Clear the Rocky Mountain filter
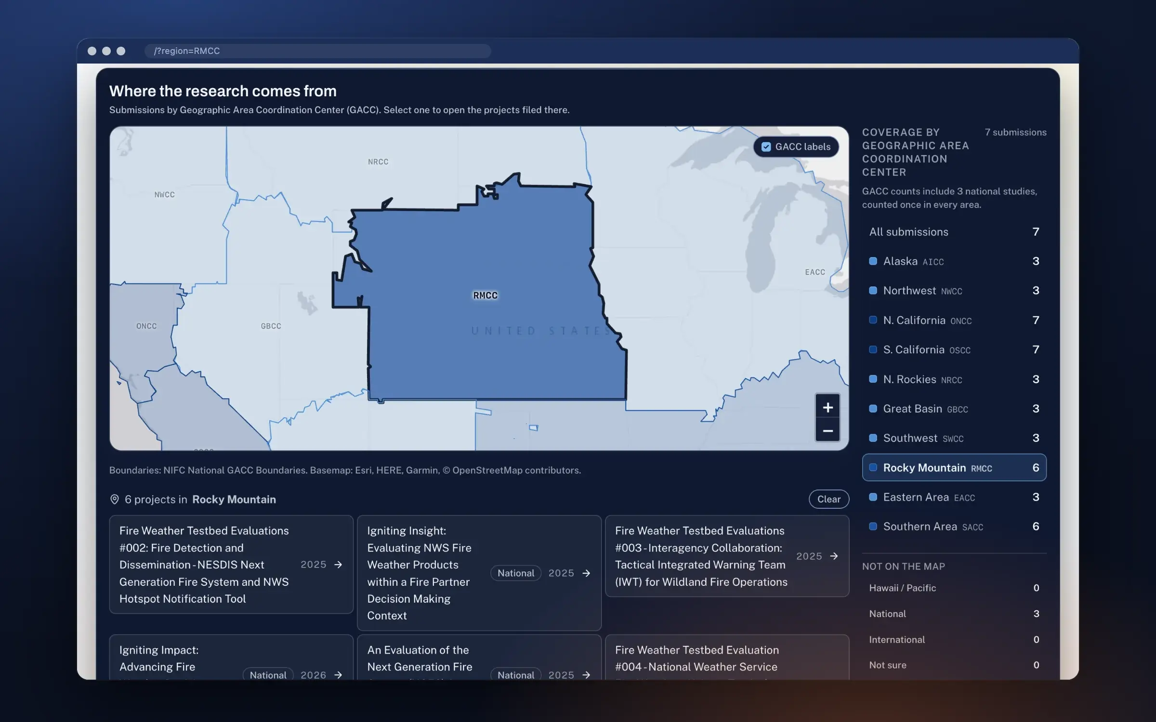 [828, 499]
